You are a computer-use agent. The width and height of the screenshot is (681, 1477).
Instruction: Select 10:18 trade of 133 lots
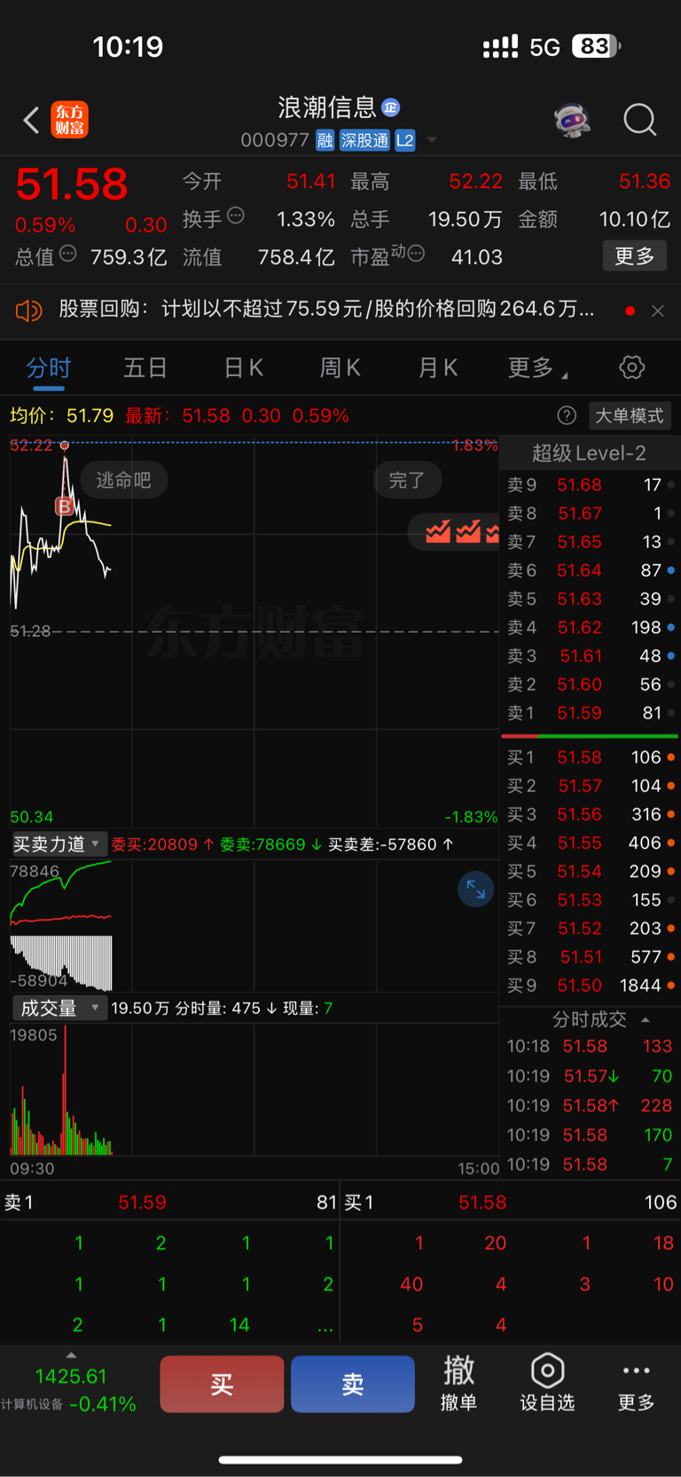point(591,1047)
